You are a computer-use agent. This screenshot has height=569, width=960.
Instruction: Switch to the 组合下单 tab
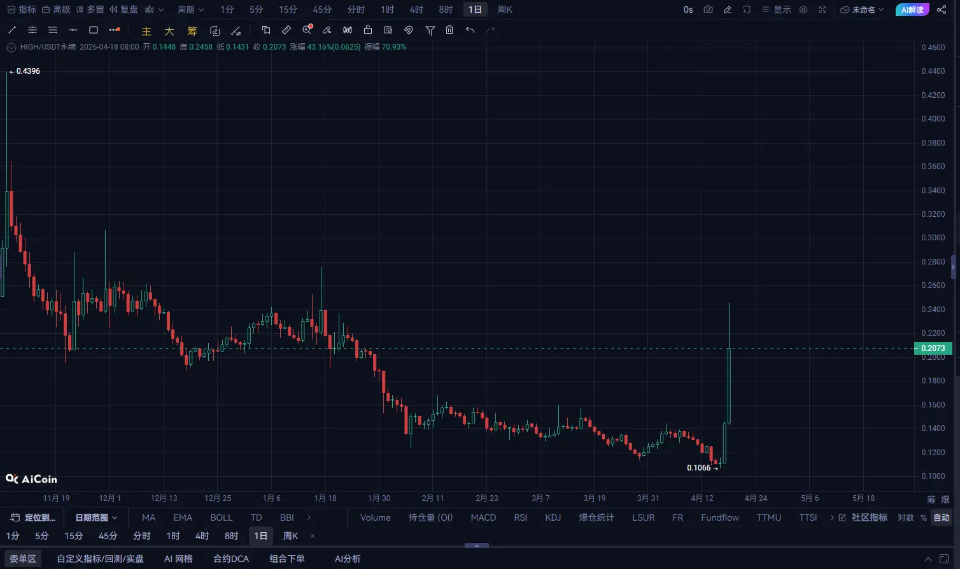[287, 559]
